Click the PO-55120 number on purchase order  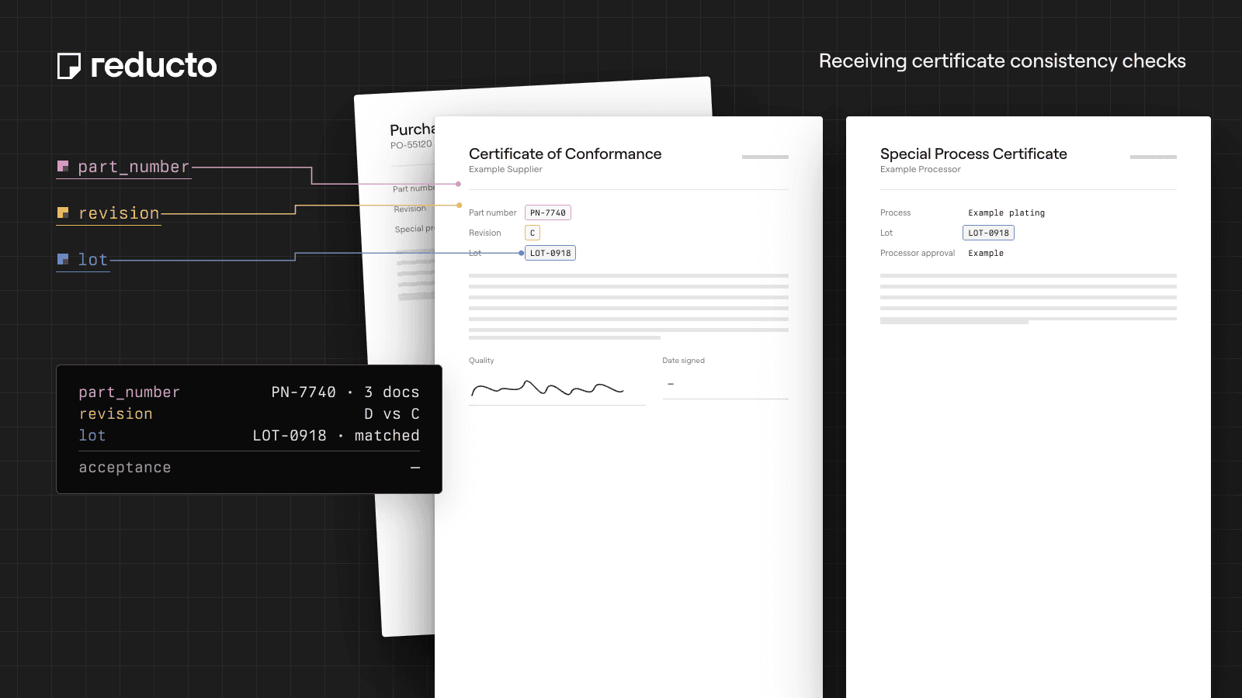pos(411,144)
